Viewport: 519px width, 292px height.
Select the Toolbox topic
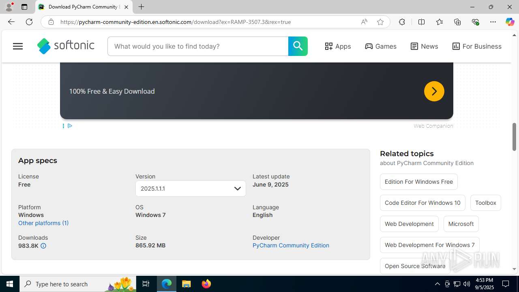point(486,203)
